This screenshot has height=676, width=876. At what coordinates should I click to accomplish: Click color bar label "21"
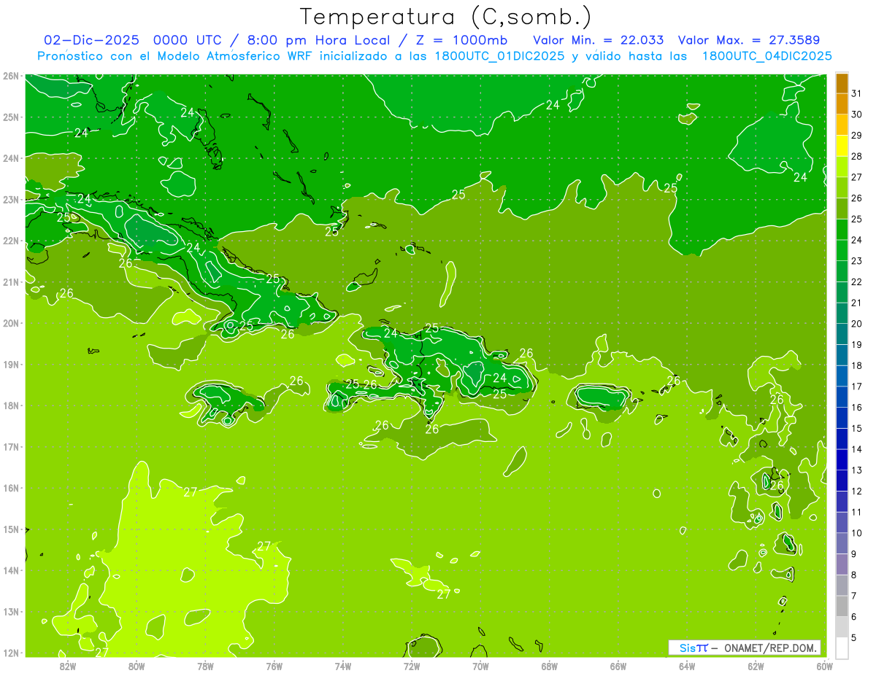click(856, 303)
